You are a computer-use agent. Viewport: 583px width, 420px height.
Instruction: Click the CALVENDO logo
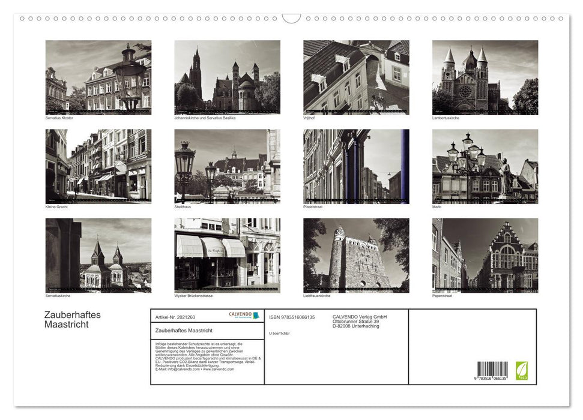pyautogui.click(x=244, y=315)
